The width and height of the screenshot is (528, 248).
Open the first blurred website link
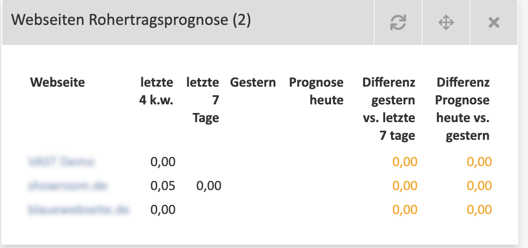[61, 162]
